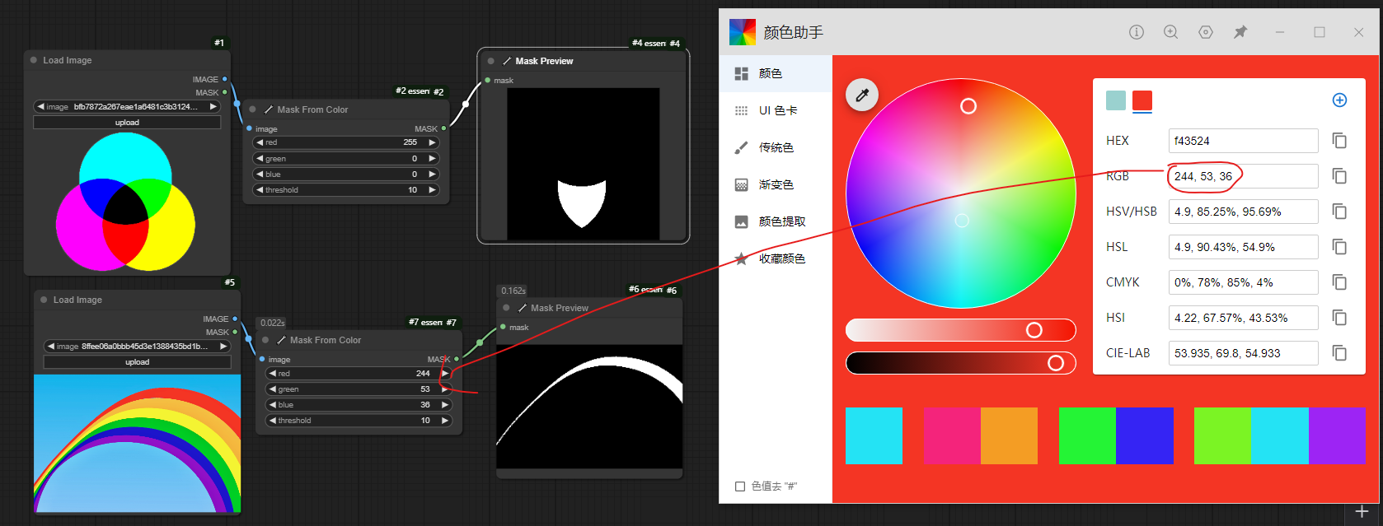Select next image arrow in first Load Image
The height and width of the screenshot is (526, 1383).
coord(213,107)
